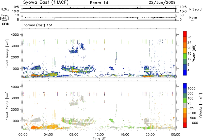
Task: Click the yellow 16–20 dB Power color segment
Action: (x=185, y=51)
